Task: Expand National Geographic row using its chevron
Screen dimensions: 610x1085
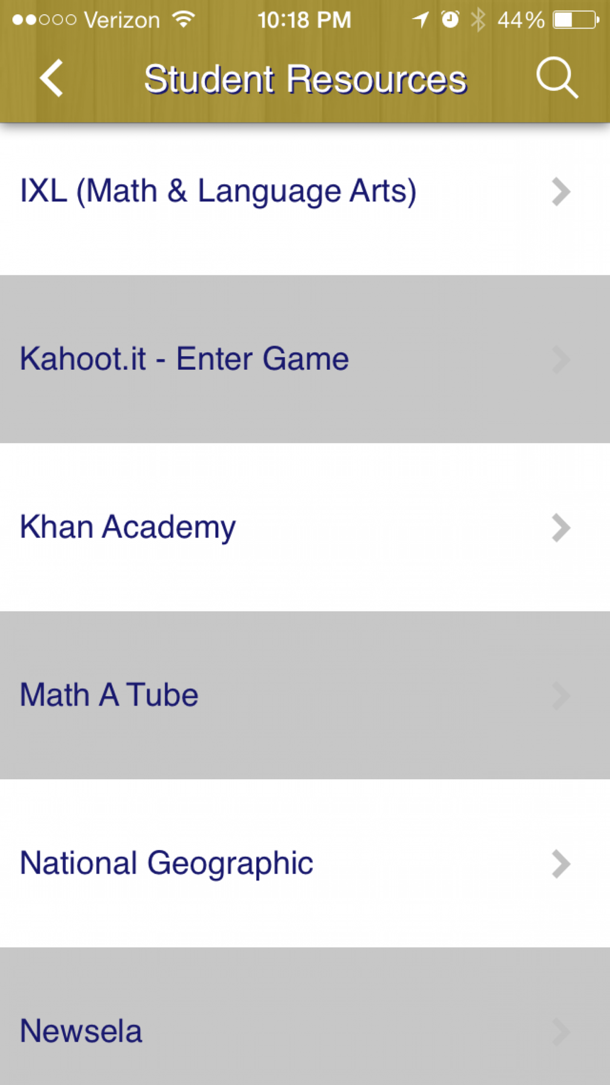Action: click(x=561, y=864)
